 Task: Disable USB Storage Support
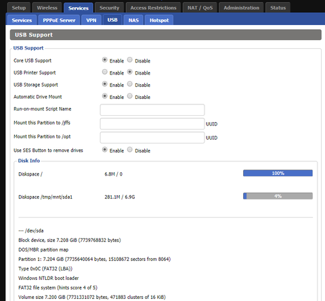pos(130,84)
